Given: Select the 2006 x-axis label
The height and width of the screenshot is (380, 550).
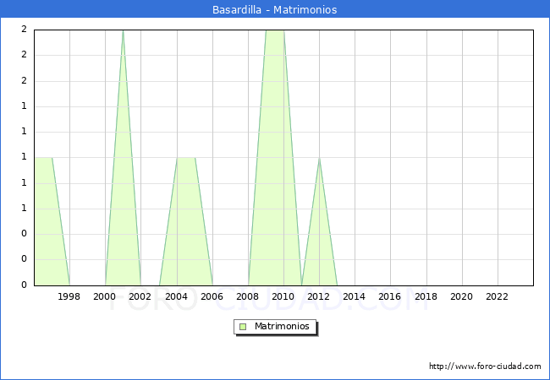Looking at the screenshot, I should click(212, 296).
